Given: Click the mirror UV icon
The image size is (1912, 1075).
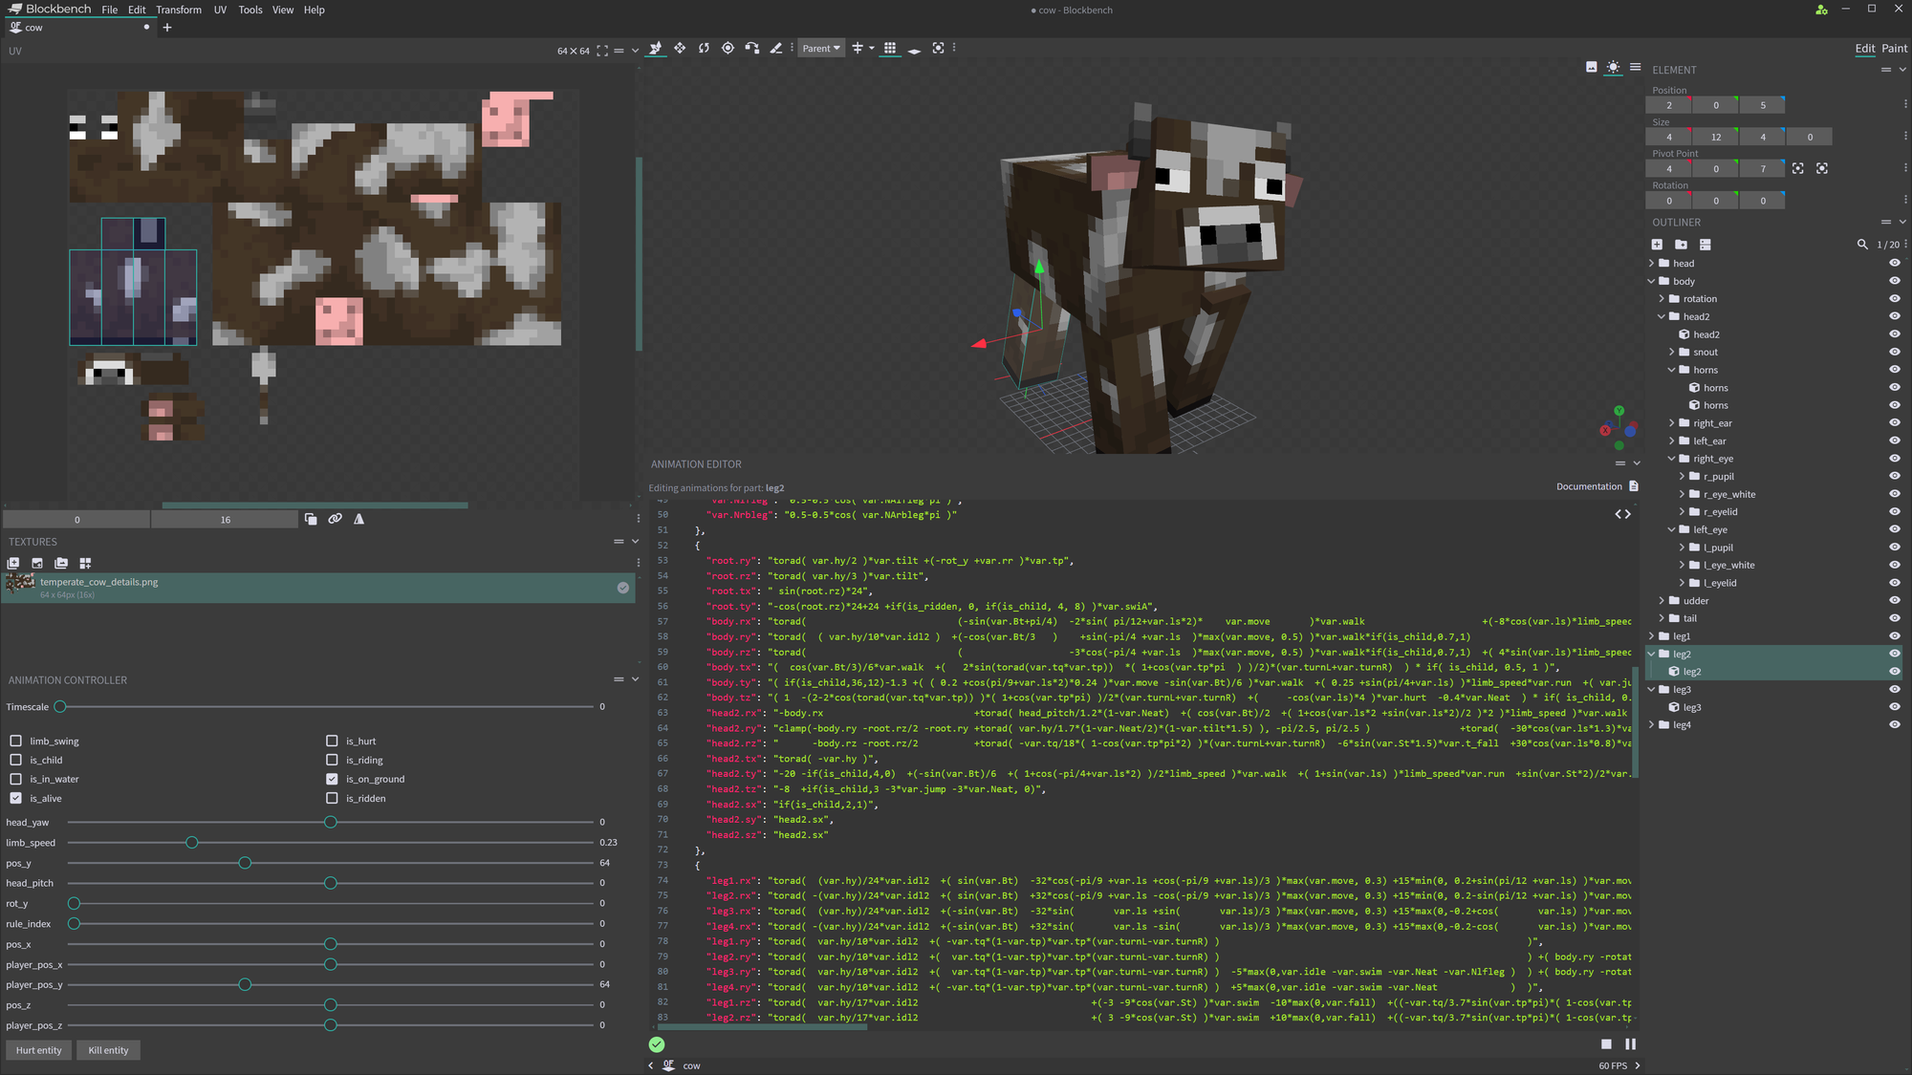Looking at the screenshot, I should coord(358,519).
